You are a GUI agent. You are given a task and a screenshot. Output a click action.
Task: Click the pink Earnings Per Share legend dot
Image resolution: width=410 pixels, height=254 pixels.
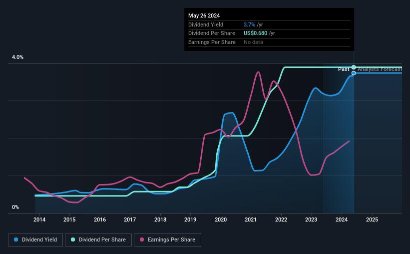[x=142, y=239]
